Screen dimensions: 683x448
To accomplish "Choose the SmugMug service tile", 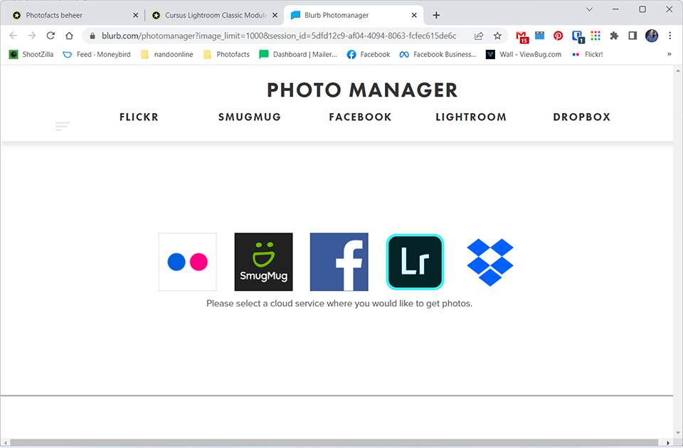I will tap(263, 262).
